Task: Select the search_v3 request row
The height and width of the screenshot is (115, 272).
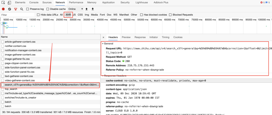Action: coord(50,85)
